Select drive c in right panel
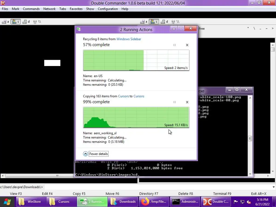Screen dimensions: 276x207 (154, 22)
